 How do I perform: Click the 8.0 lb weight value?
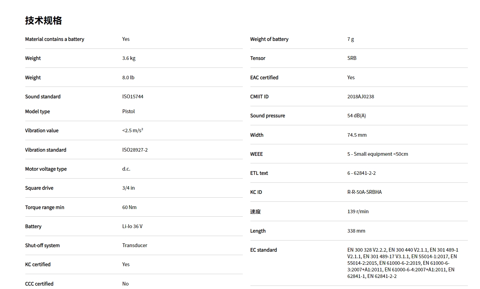pyautogui.click(x=128, y=78)
